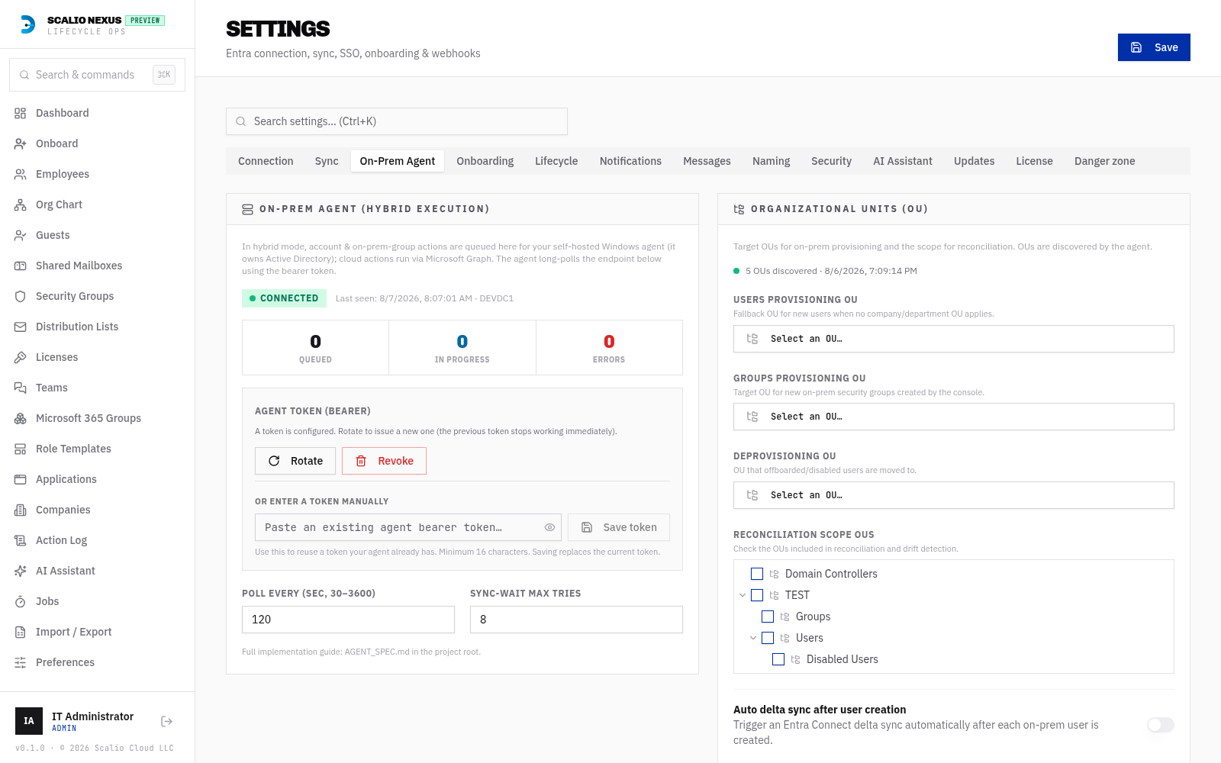
Task: Rotate the agent token
Action: [295, 461]
